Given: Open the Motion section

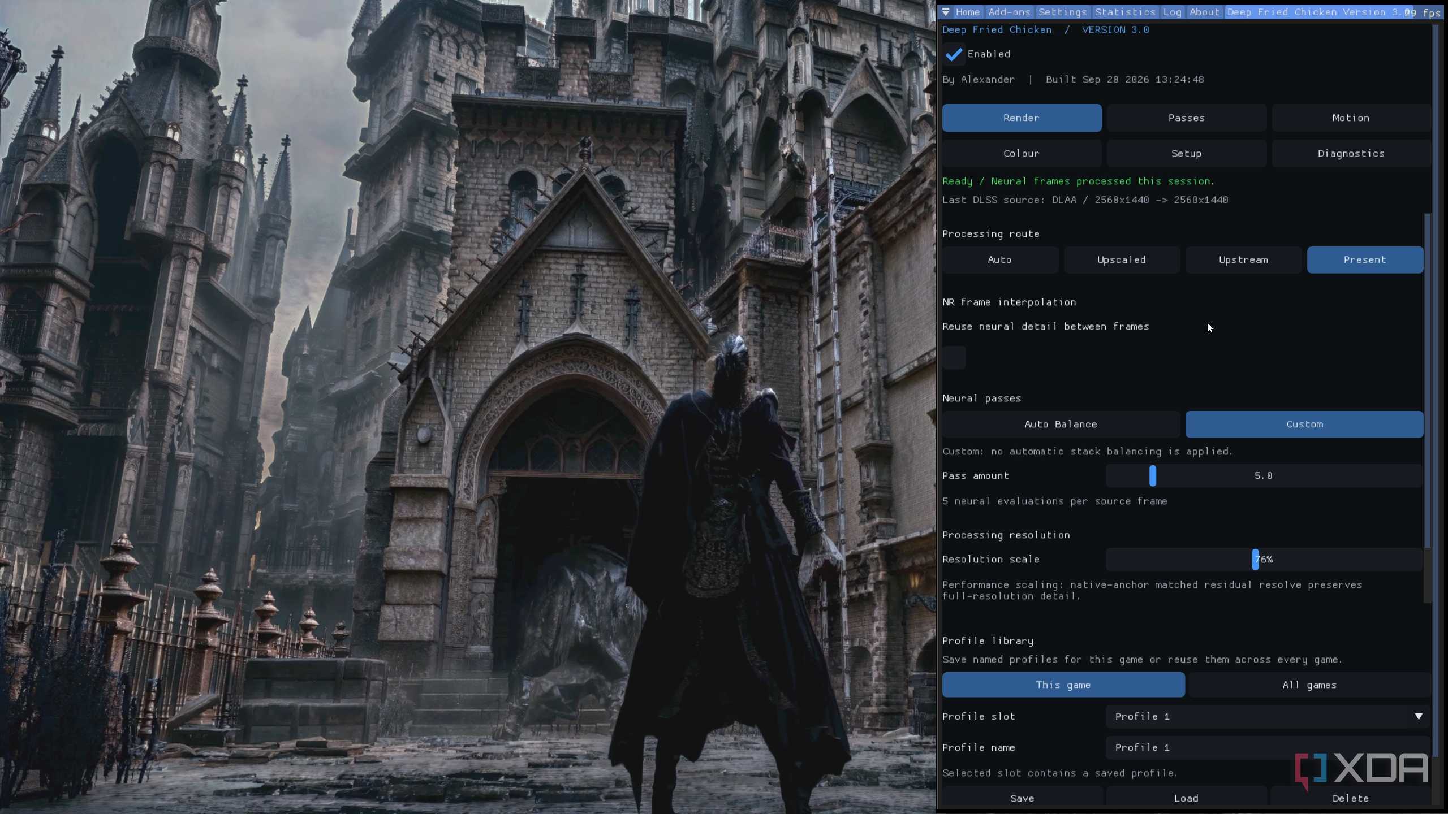Looking at the screenshot, I should [x=1351, y=118].
